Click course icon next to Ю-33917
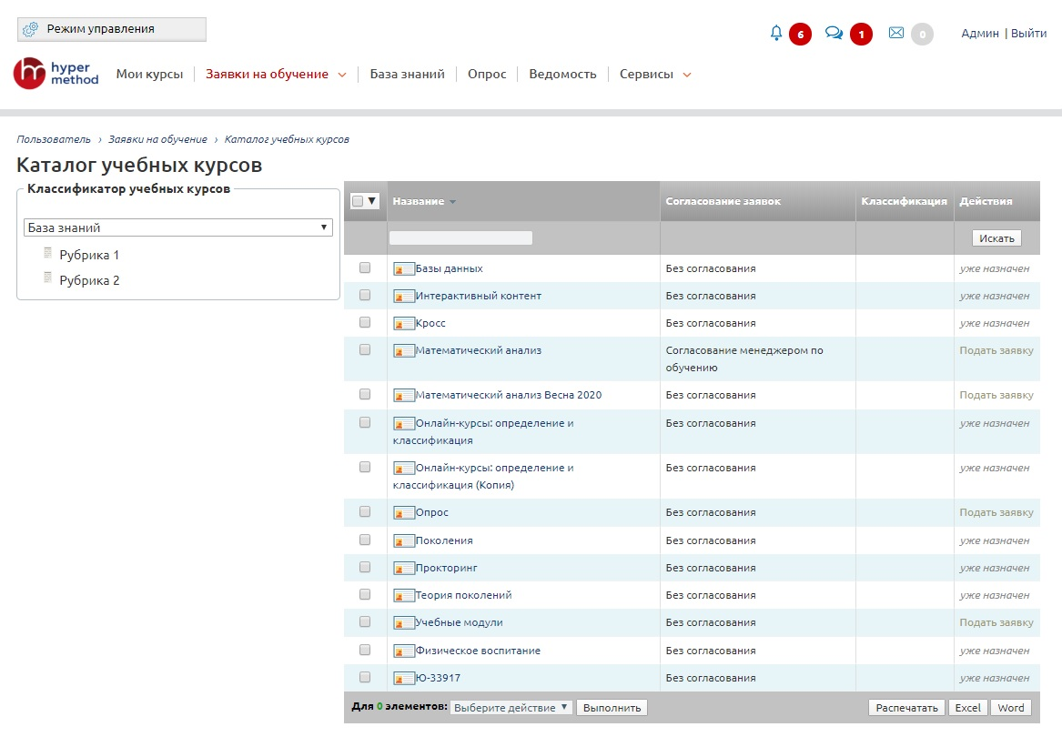This screenshot has height=737, width=1062. (404, 678)
